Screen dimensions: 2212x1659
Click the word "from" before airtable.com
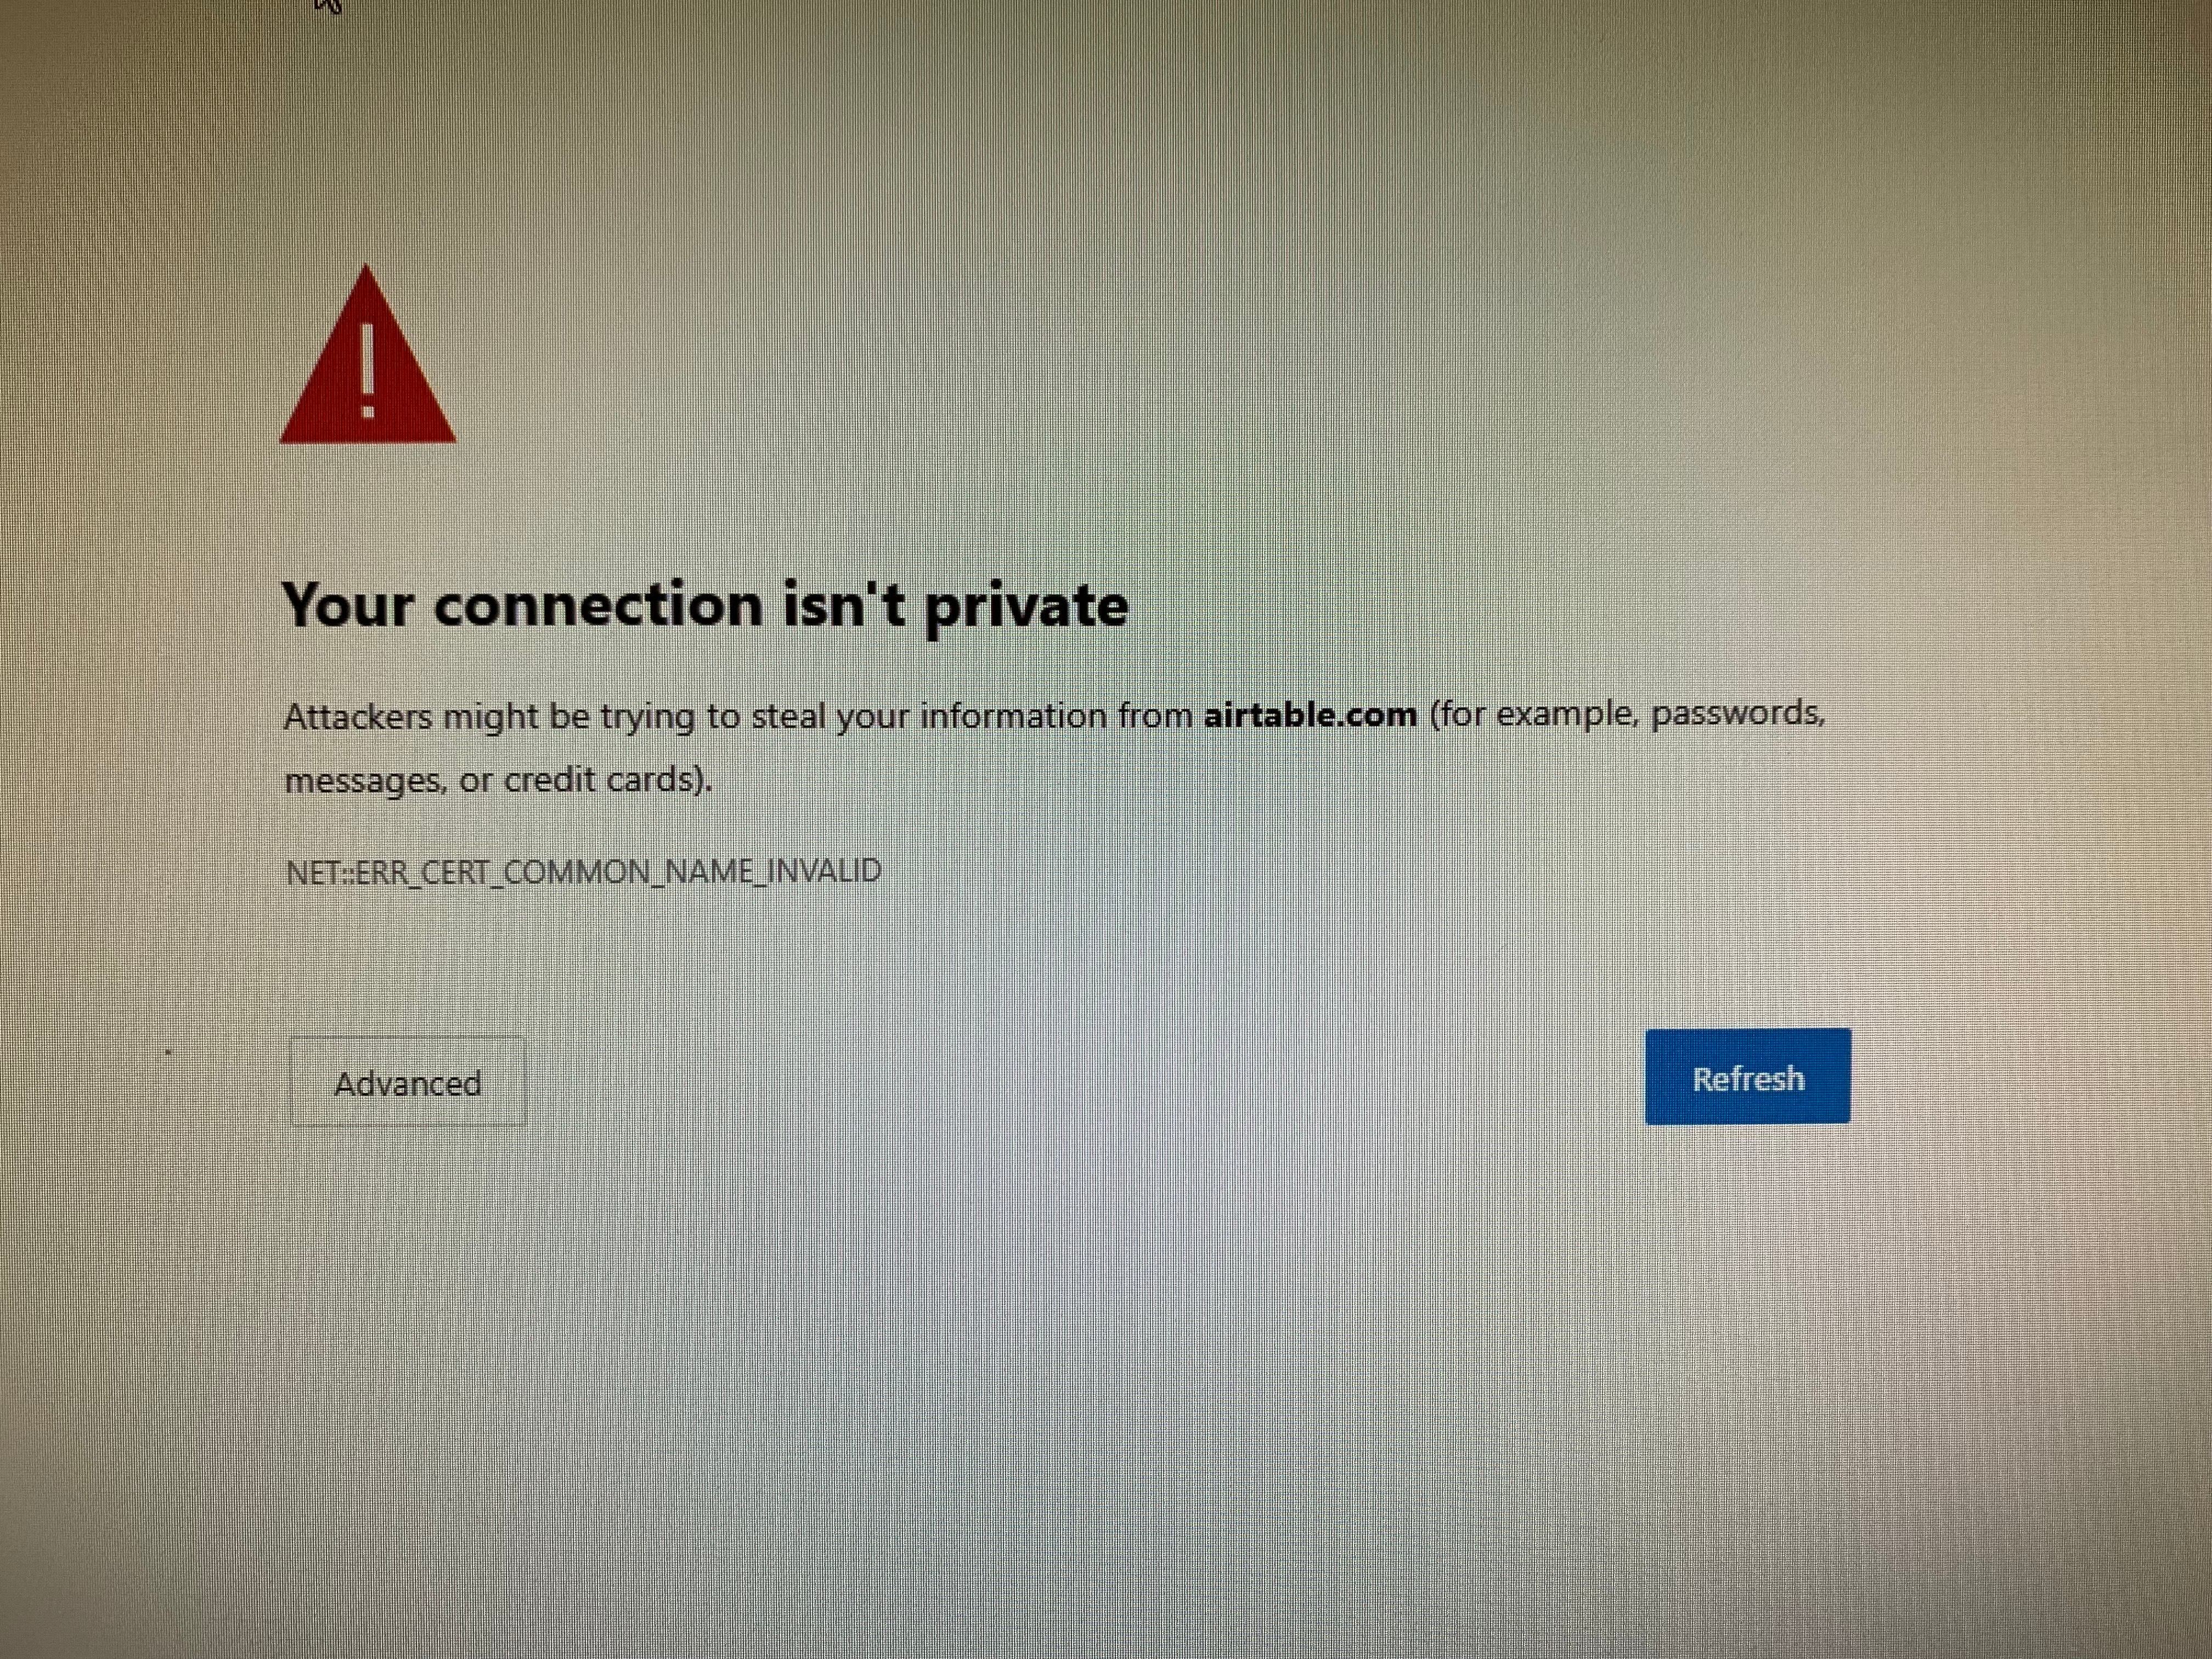(x=1155, y=716)
